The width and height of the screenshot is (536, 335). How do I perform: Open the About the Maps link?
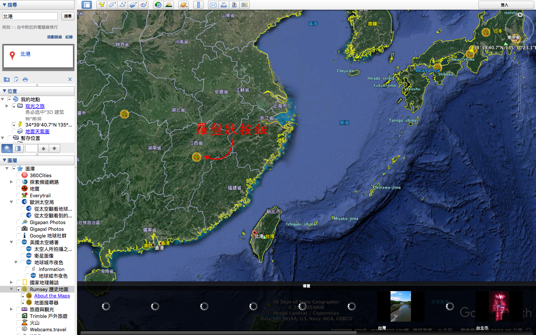point(52,296)
